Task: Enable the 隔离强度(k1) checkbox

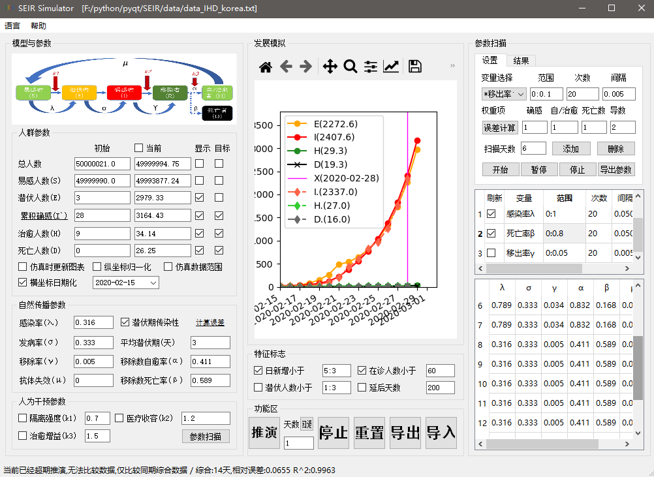Action: coord(23,418)
